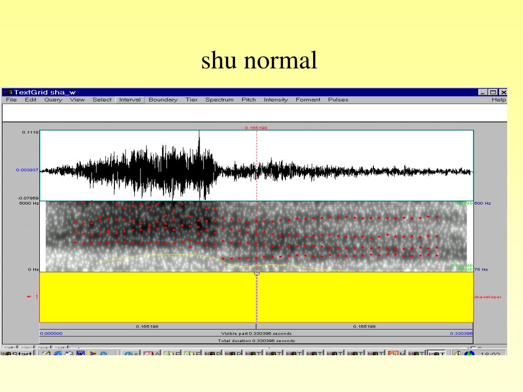Click the interval label text field
523x392 pixels.
click(x=254, y=113)
